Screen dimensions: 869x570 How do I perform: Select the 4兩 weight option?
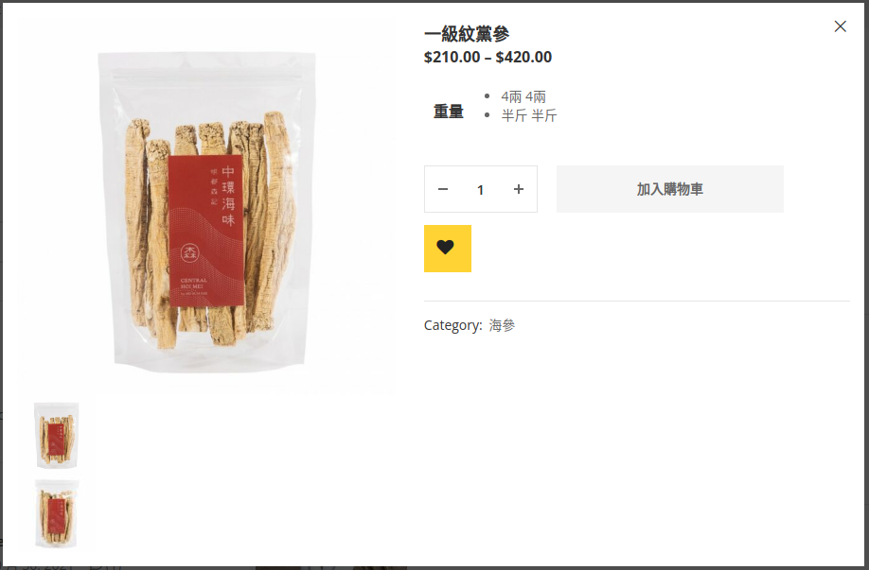[x=523, y=96]
